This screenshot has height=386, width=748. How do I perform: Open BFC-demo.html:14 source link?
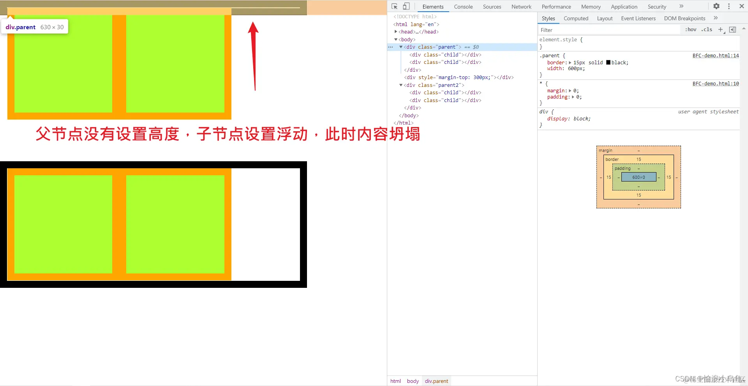click(716, 55)
